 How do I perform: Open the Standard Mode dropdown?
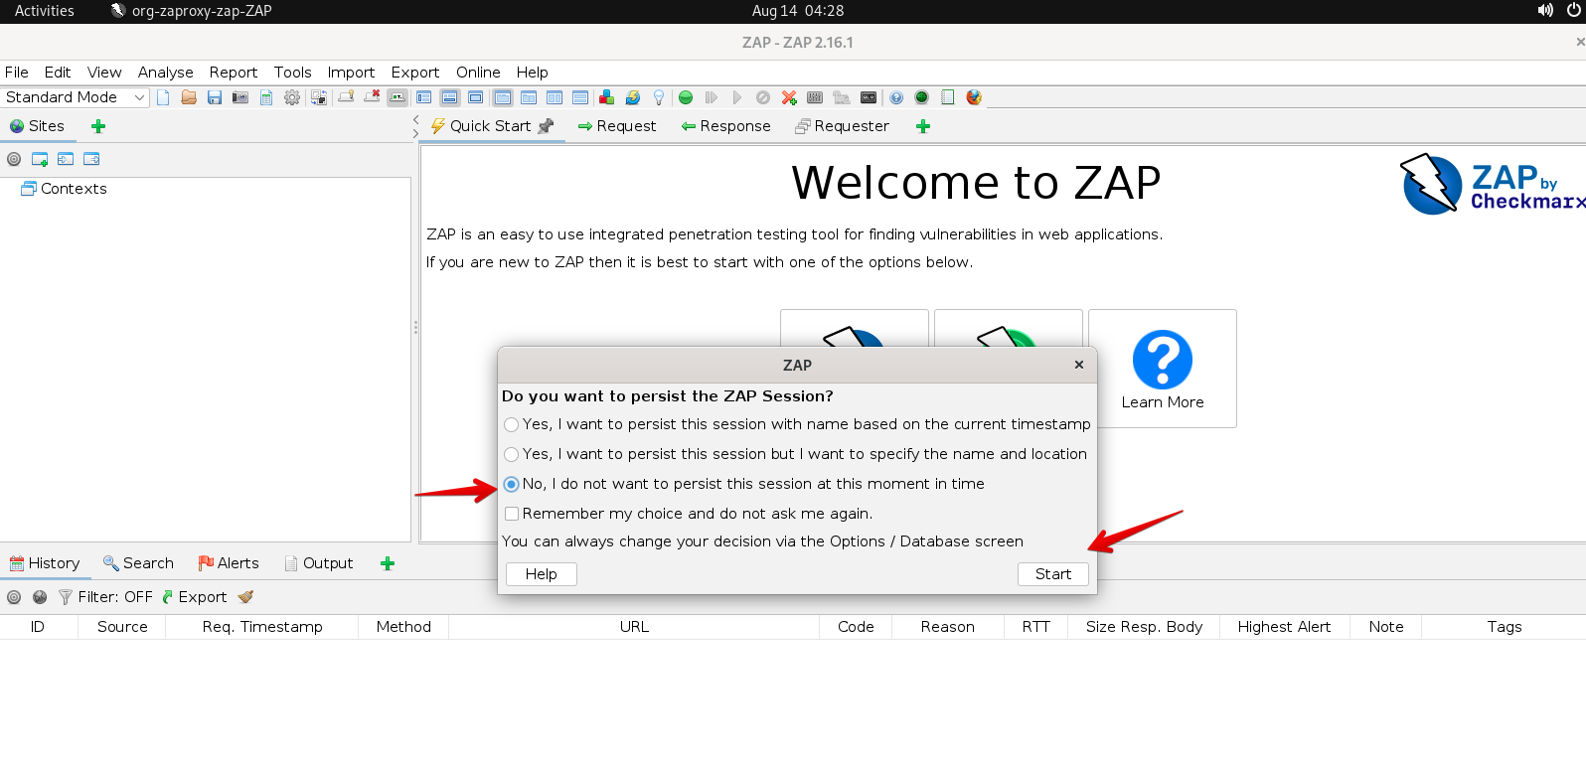[x=76, y=97]
